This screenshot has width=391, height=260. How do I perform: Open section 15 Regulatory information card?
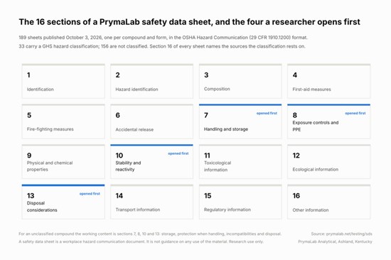pyautogui.click(x=240, y=202)
